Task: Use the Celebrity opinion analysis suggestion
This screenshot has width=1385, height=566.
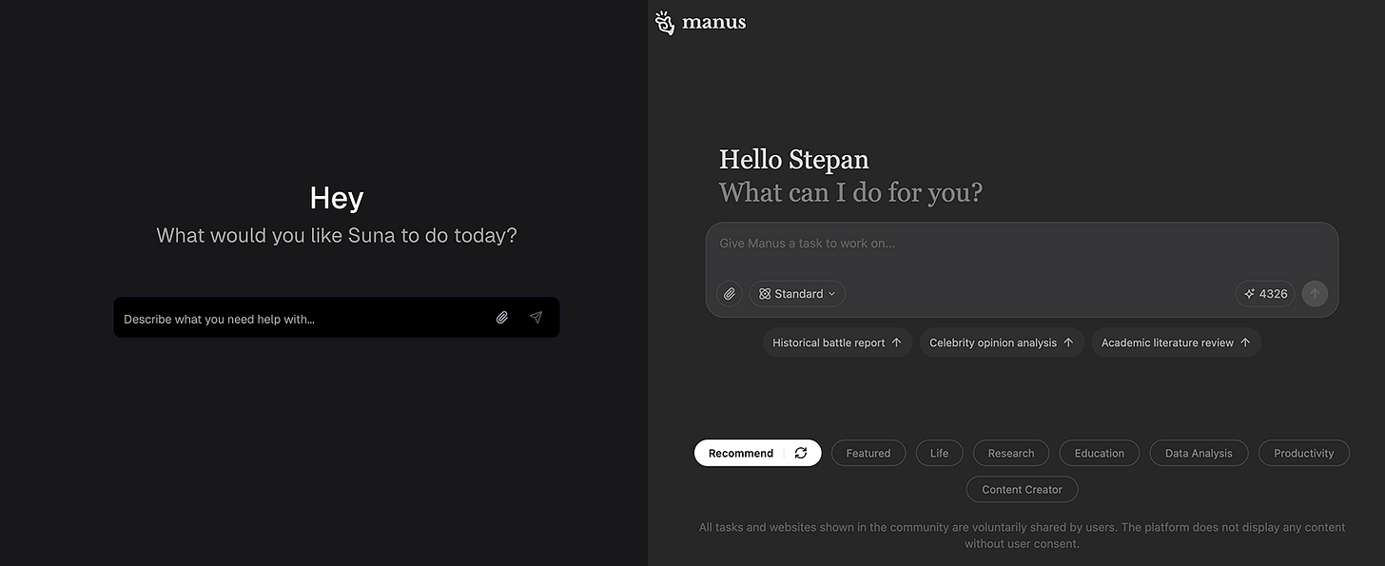Action: [1002, 342]
